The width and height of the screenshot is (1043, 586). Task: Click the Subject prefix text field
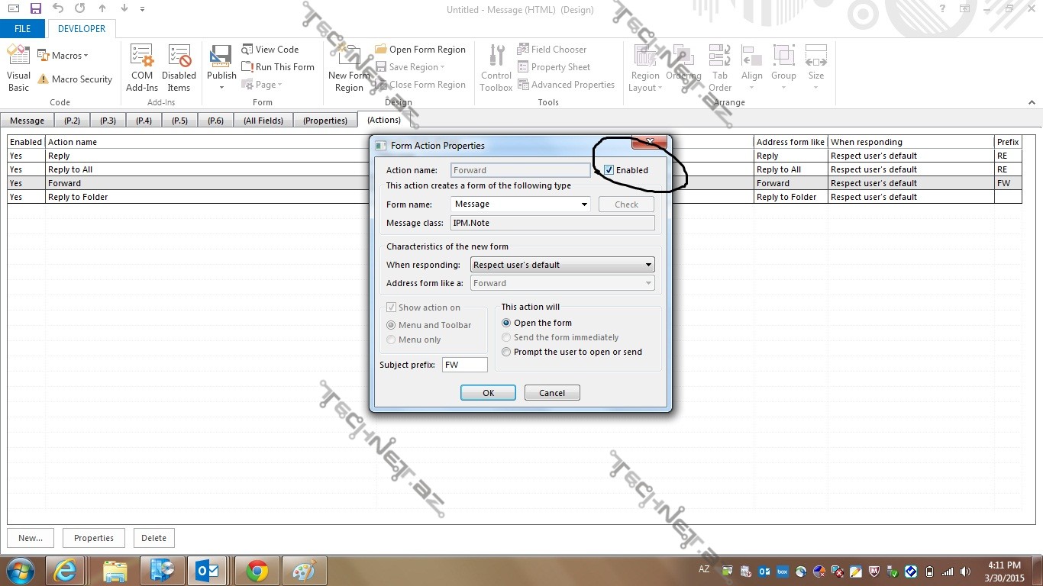[464, 365]
